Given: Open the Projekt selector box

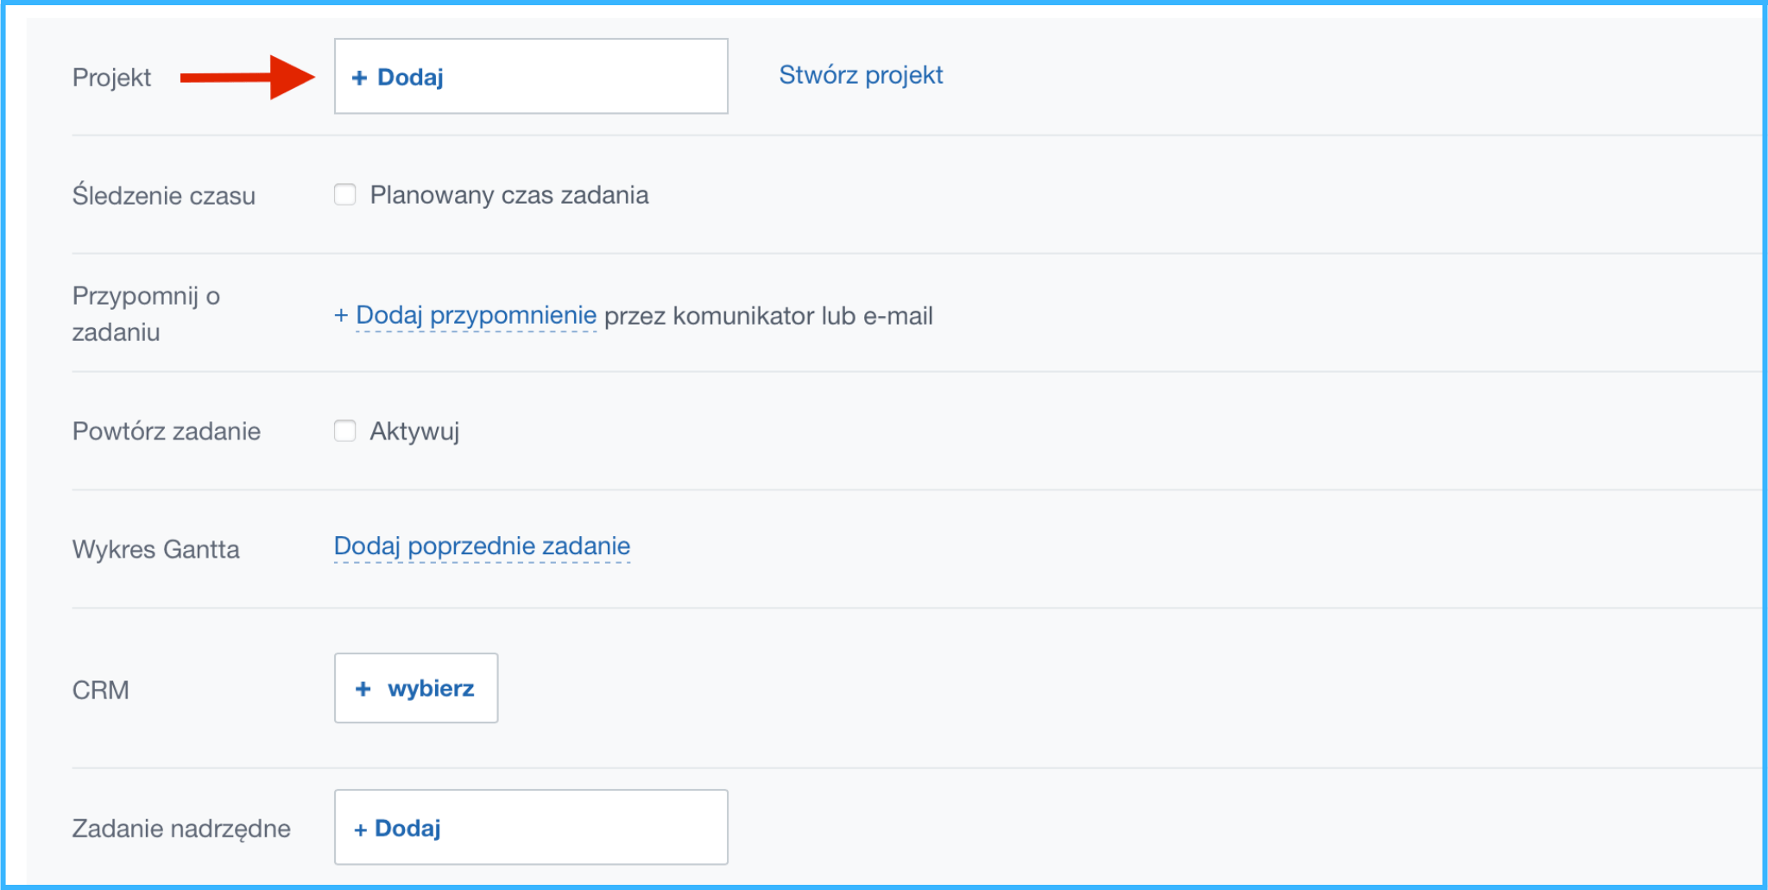Looking at the screenshot, I should point(530,77).
